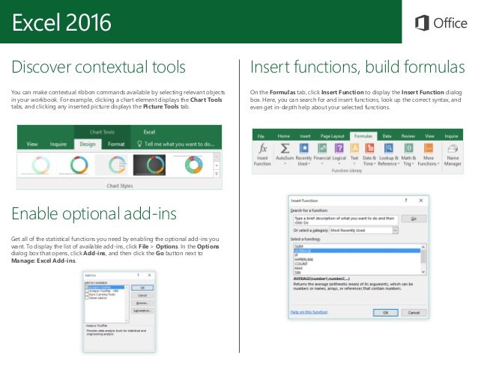The width and height of the screenshot is (478, 369).
Task: Expand the chart styles gallery More arrow
Action: point(217,174)
